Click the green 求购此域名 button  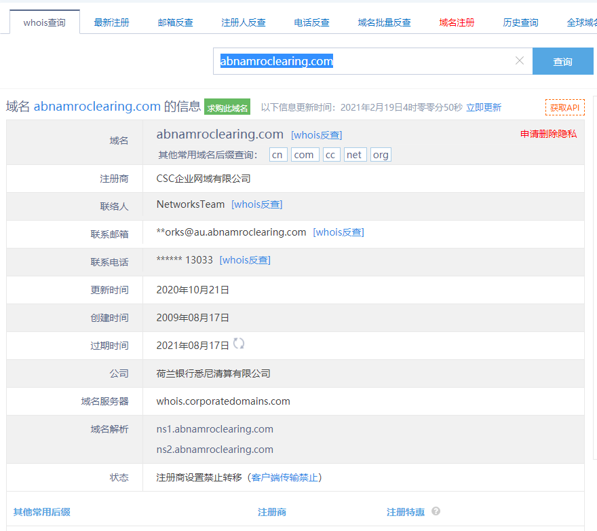pyautogui.click(x=227, y=107)
